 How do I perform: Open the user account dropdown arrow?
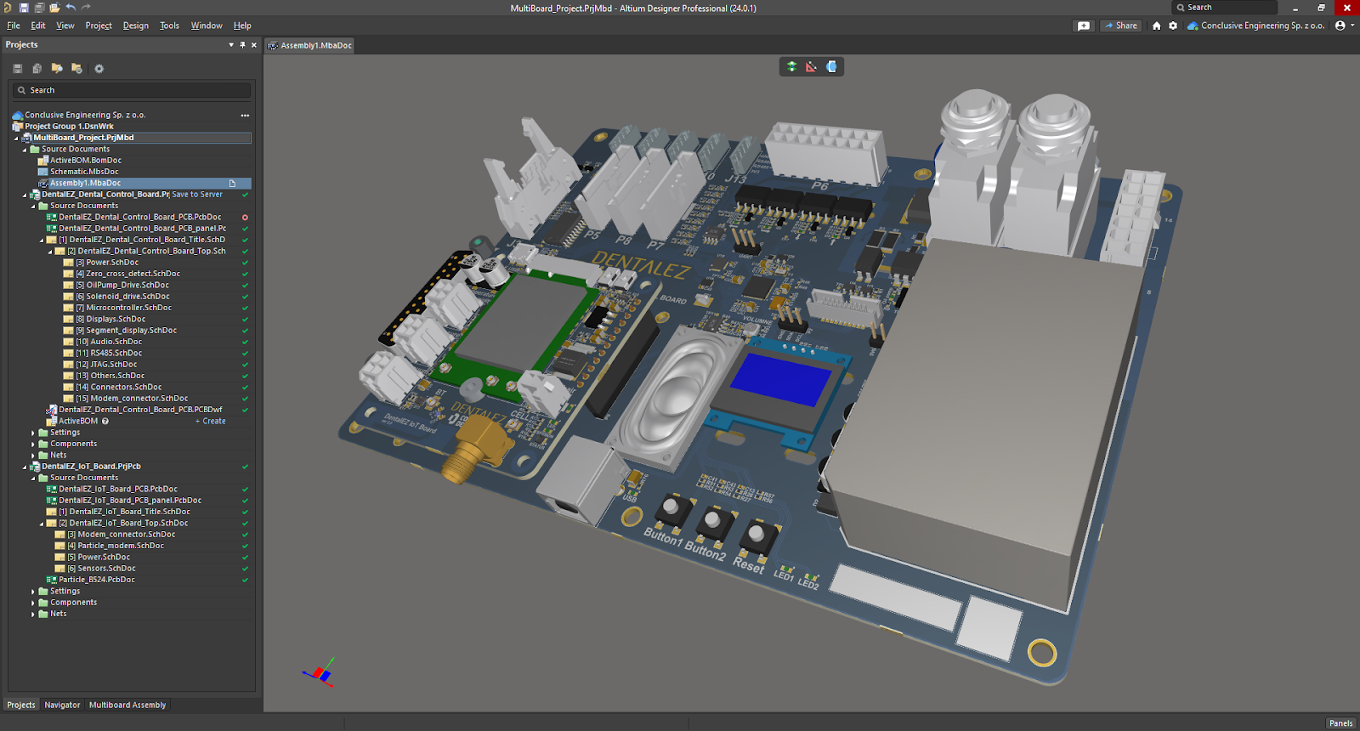click(1352, 25)
